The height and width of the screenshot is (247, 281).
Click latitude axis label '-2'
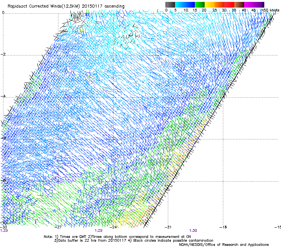3,54
